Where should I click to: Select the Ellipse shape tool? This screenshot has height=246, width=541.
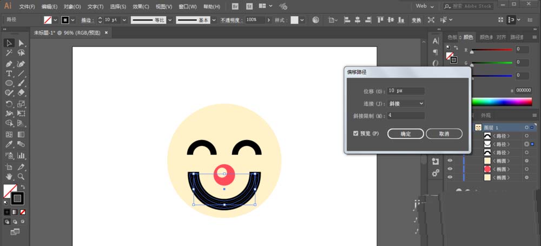click(x=9, y=83)
